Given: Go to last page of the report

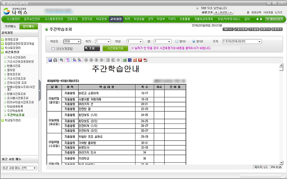Looking at the screenshot, I should pos(101,60).
